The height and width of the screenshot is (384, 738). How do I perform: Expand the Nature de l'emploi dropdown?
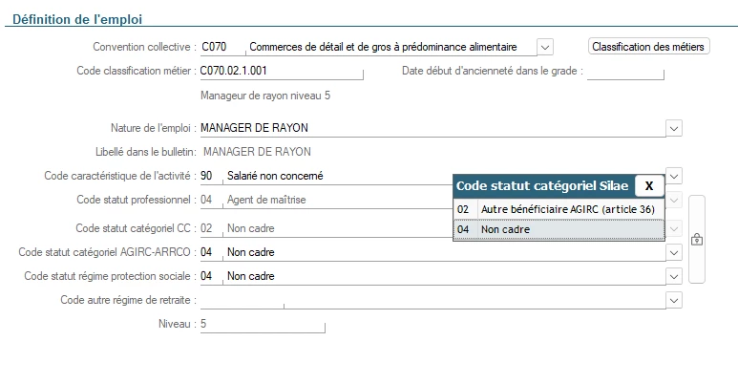674,128
